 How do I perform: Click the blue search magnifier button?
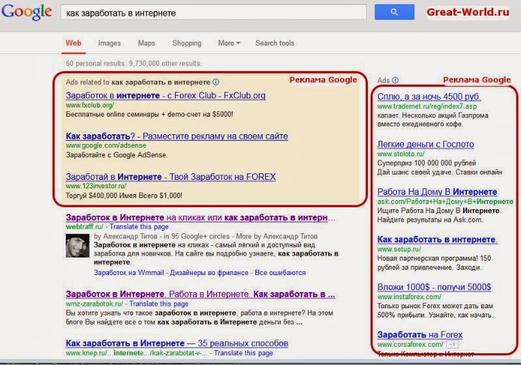395,12
